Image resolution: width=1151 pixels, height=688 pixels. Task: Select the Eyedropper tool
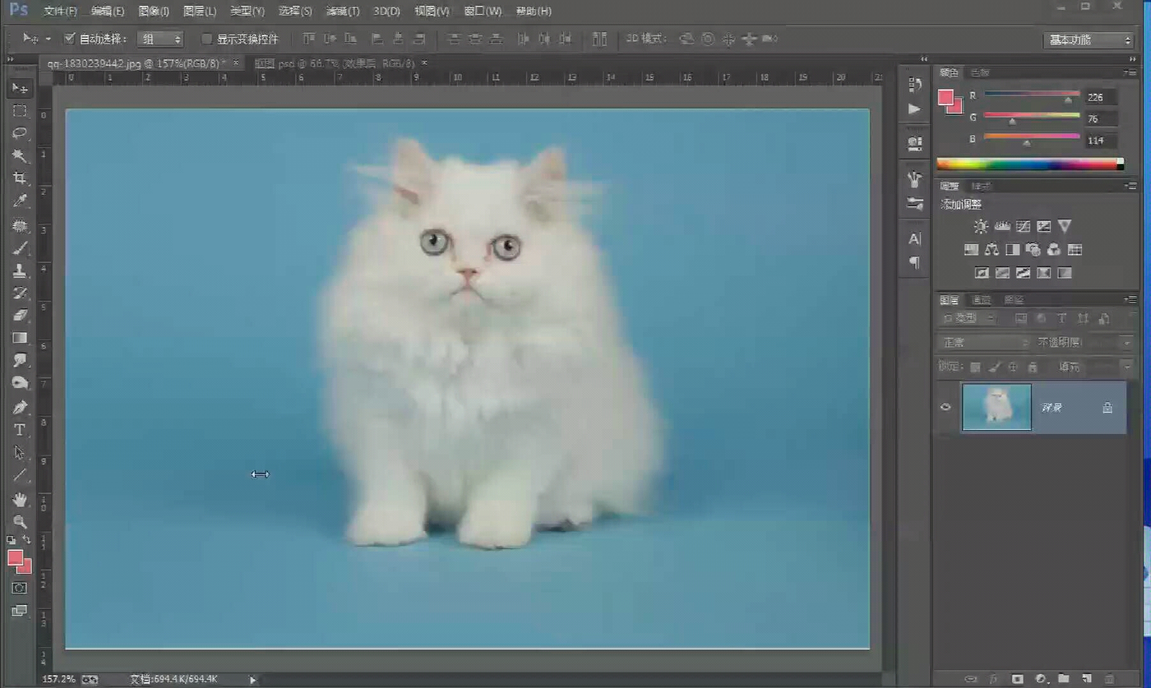[20, 201]
